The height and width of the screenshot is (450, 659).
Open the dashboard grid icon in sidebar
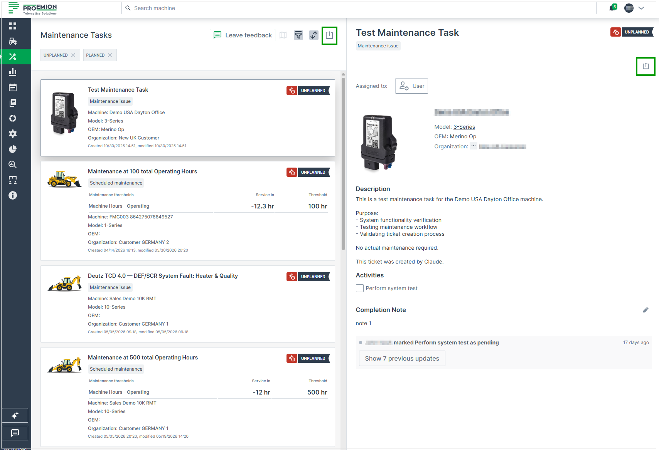[13, 26]
